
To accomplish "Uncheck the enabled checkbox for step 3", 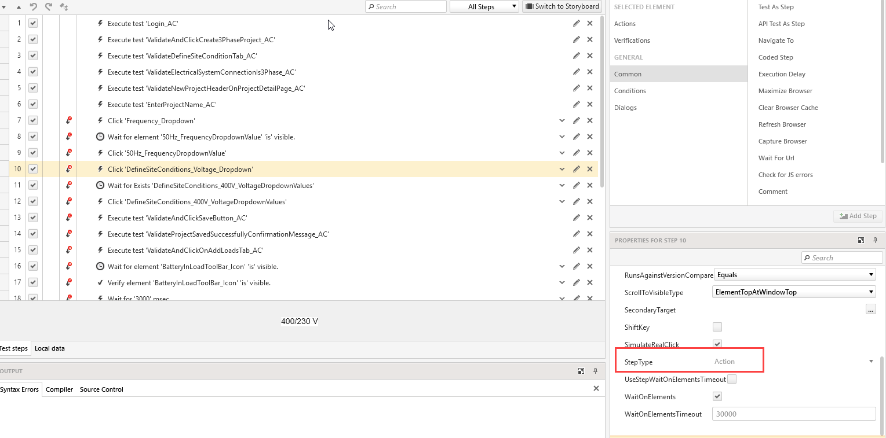I will tap(33, 56).
